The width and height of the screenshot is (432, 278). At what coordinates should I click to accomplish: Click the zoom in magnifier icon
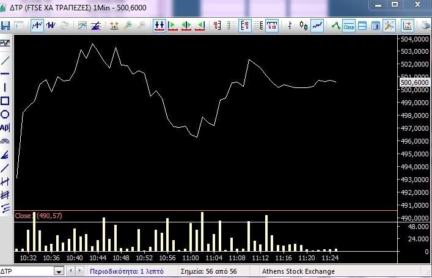pyautogui.click(x=128, y=26)
